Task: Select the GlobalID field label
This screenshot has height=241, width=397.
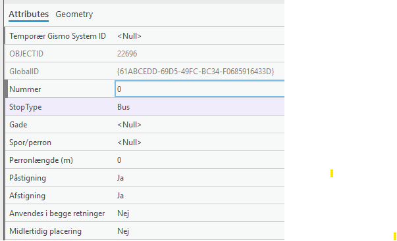Action: click(24, 72)
